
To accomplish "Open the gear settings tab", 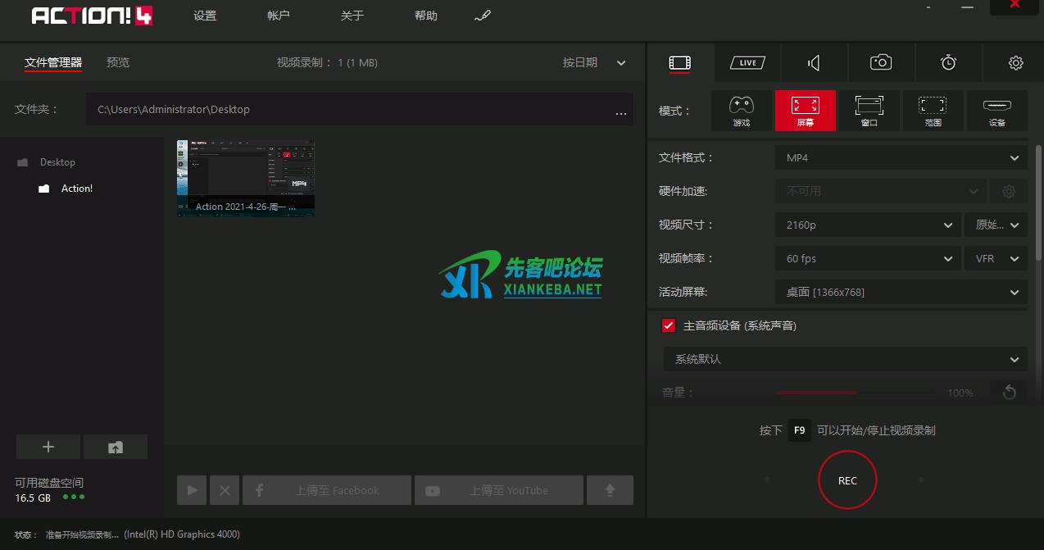I will coord(1015,63).
